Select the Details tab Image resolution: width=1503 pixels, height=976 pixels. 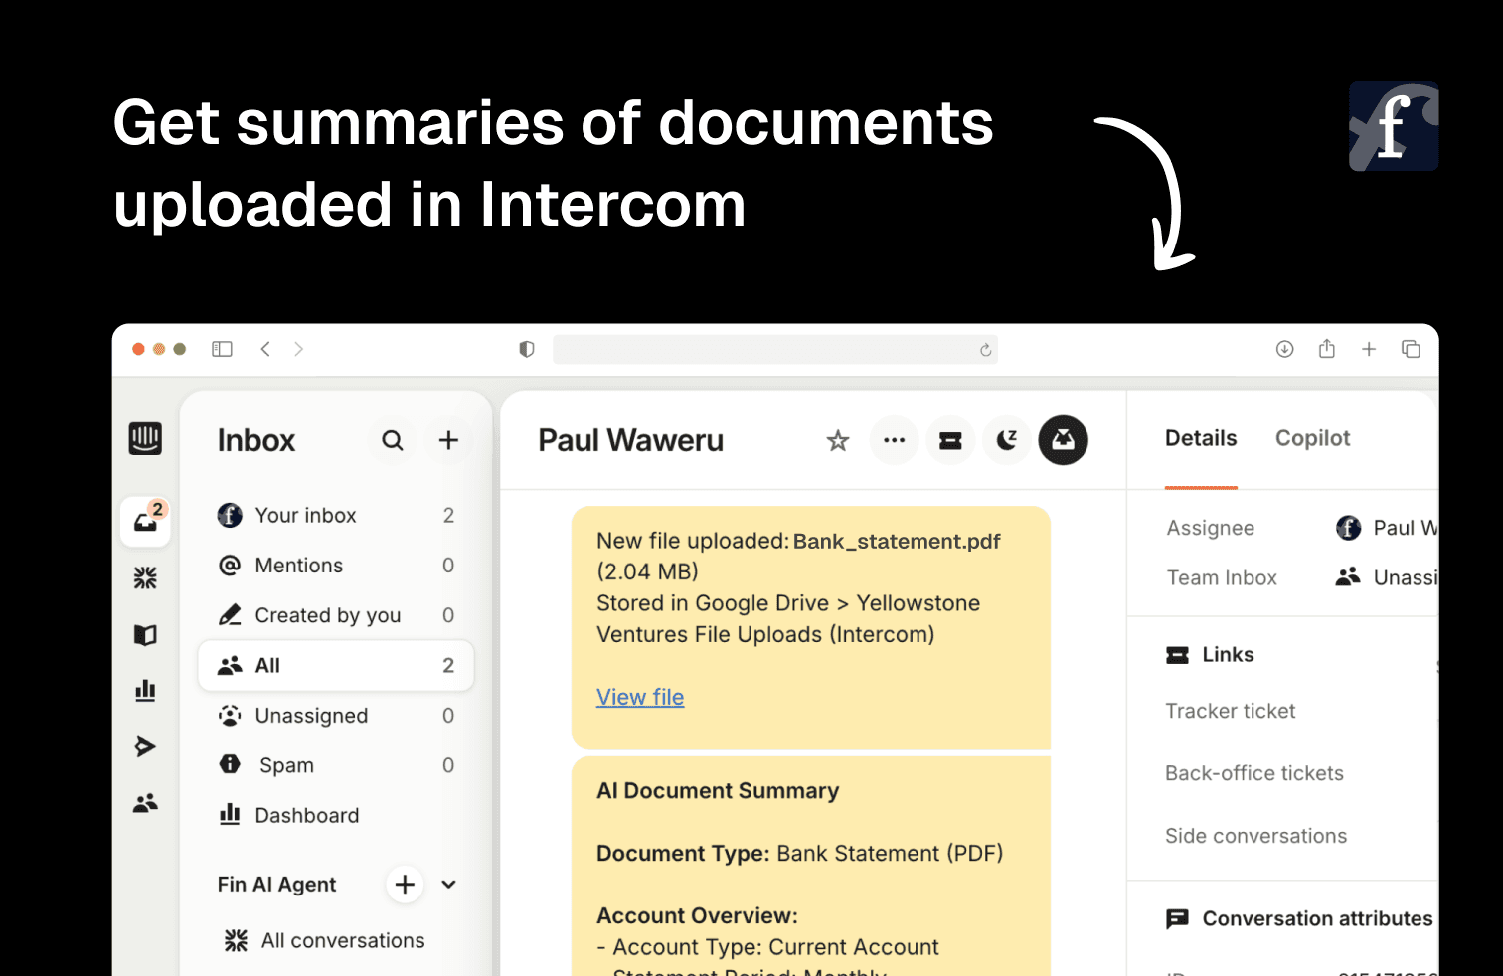tap(1201, 438)
